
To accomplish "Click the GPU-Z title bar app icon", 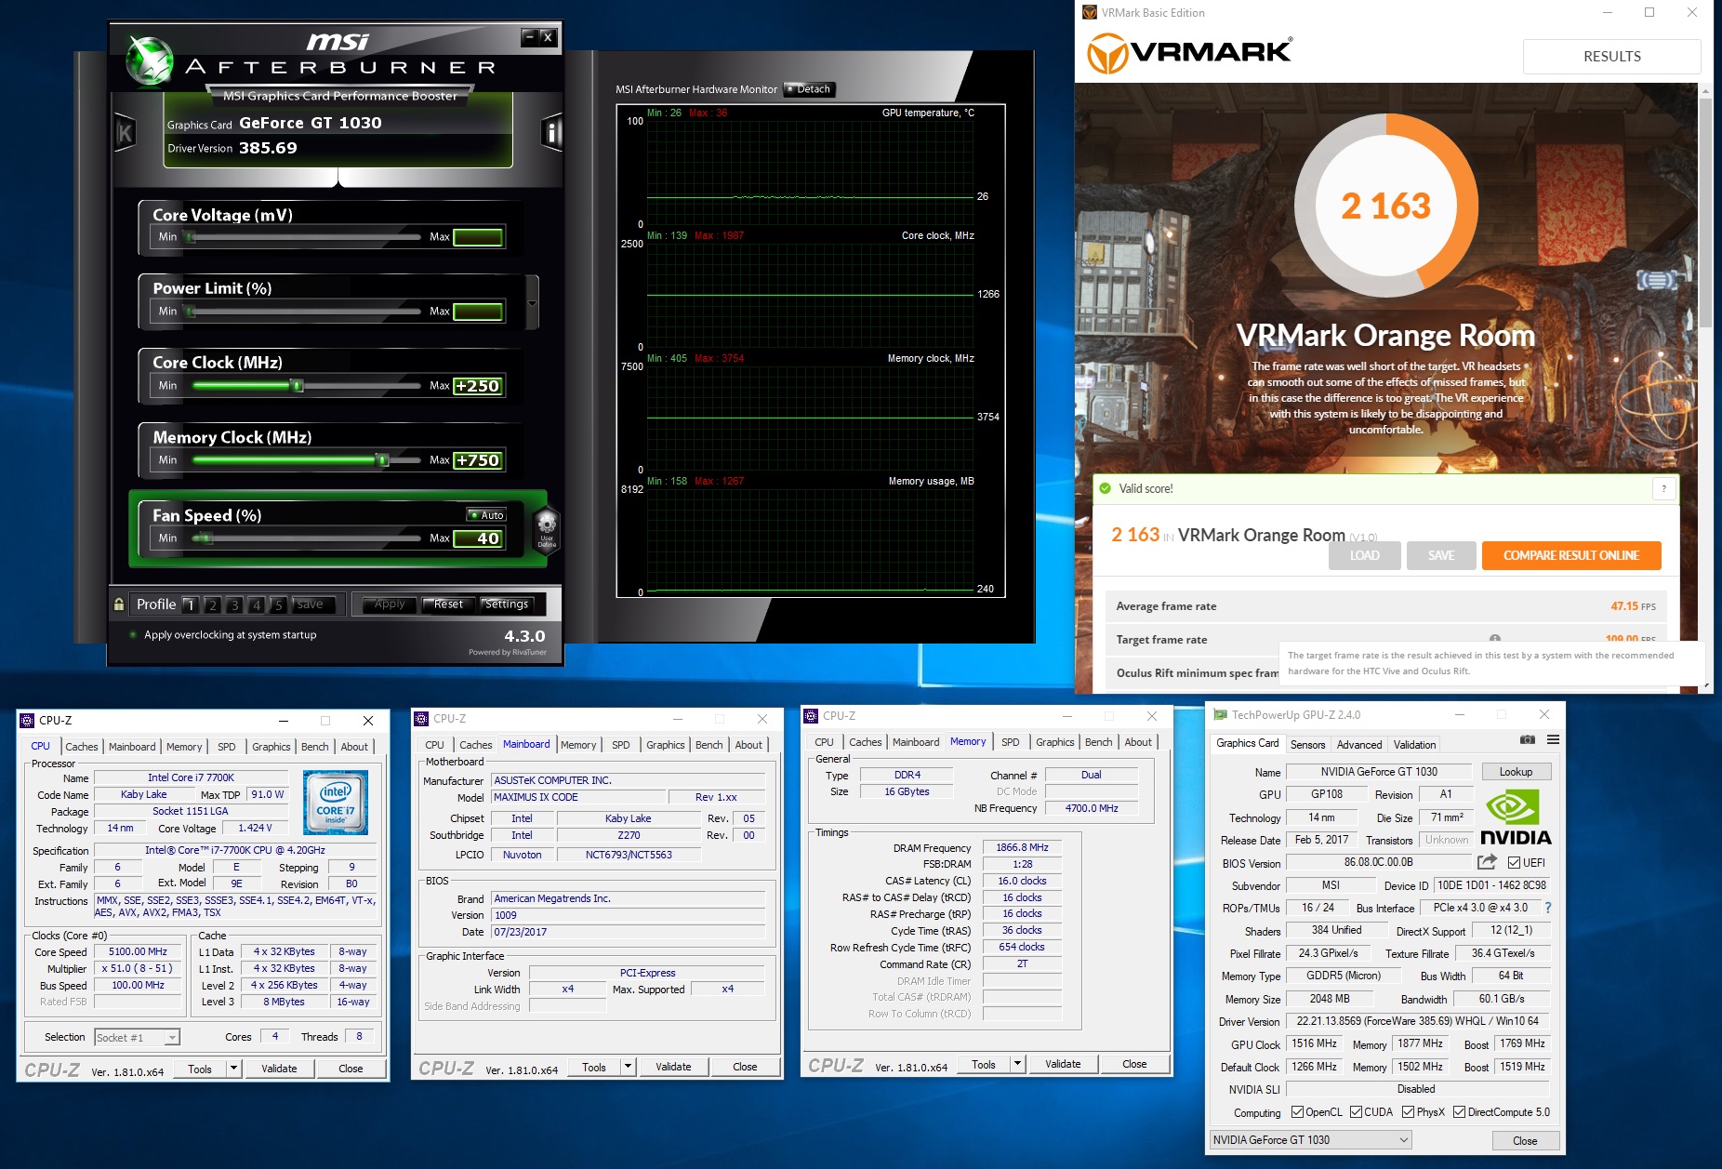I will click(1220, 715).
